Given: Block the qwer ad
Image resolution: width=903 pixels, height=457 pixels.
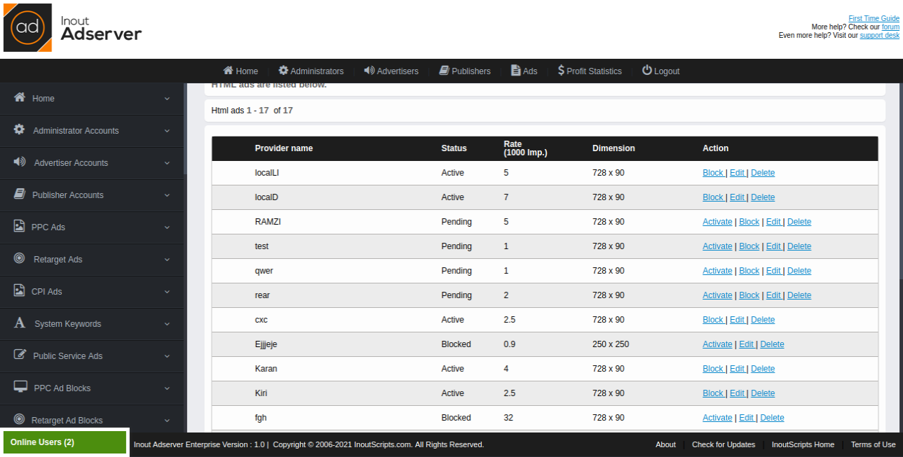Looking at the screenshot, I should 749,271.
